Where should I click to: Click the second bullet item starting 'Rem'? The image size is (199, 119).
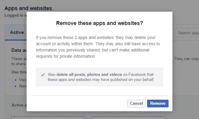[x=23, y=86]
